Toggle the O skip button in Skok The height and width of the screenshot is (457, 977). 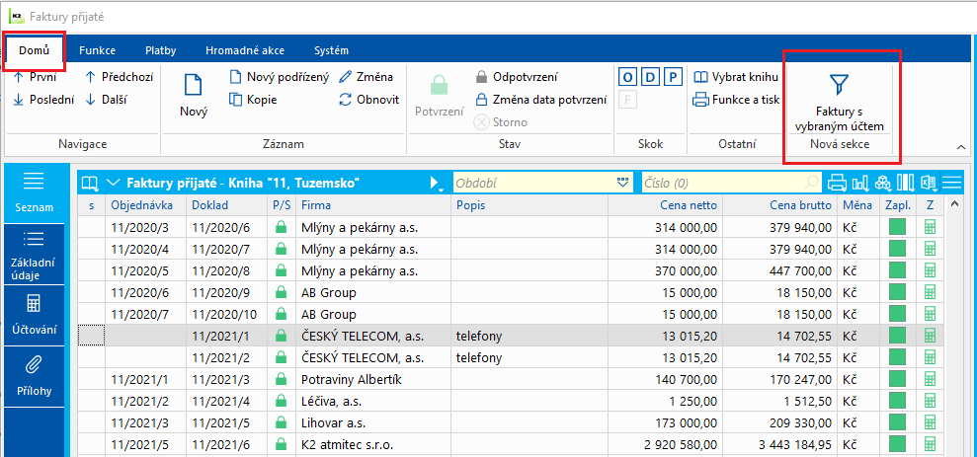627,77
